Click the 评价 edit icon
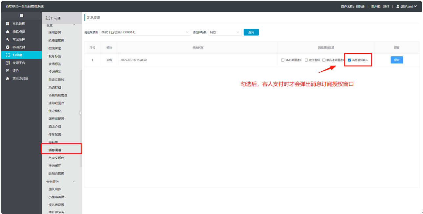The width and height of the screenshot is (423, 214). [8, 71]
